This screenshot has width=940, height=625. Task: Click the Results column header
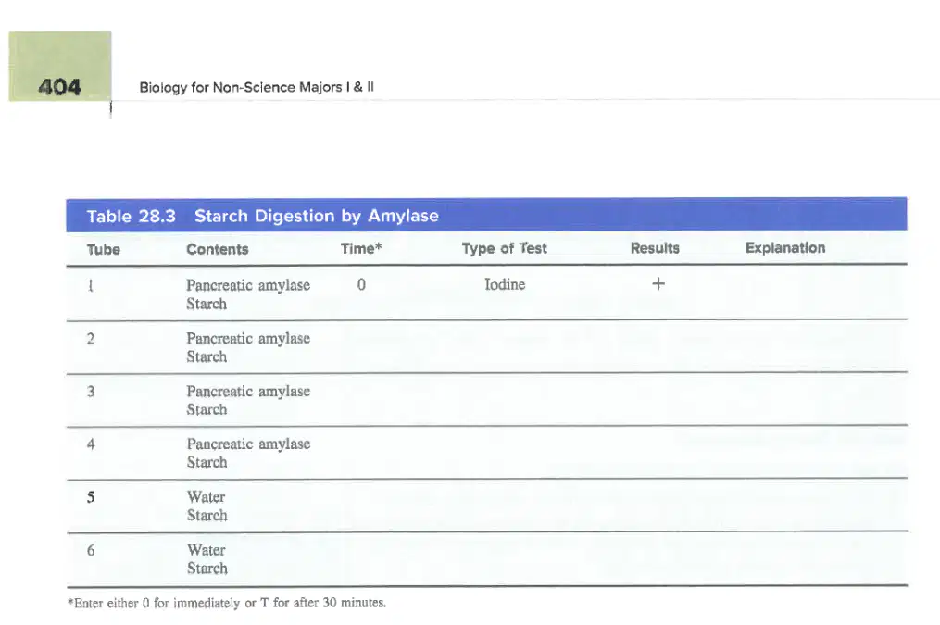pos(655,248)
